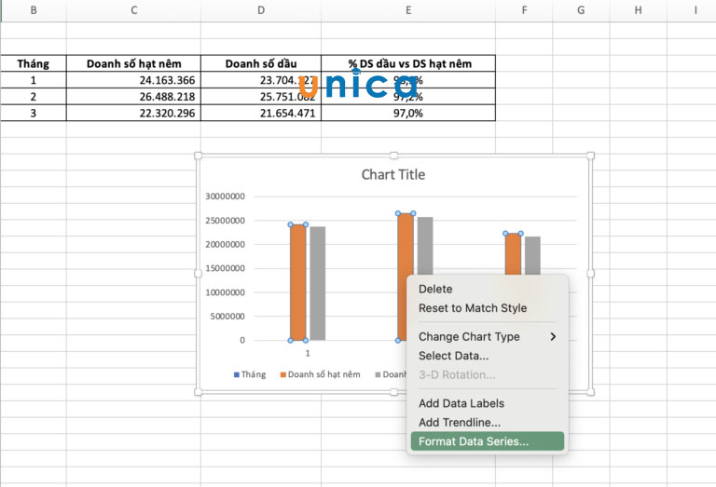The width and height of the screenshot is (716, 487).
Task: Expand Change Chart Type submenu arrow
Action: tap(553, 336)
